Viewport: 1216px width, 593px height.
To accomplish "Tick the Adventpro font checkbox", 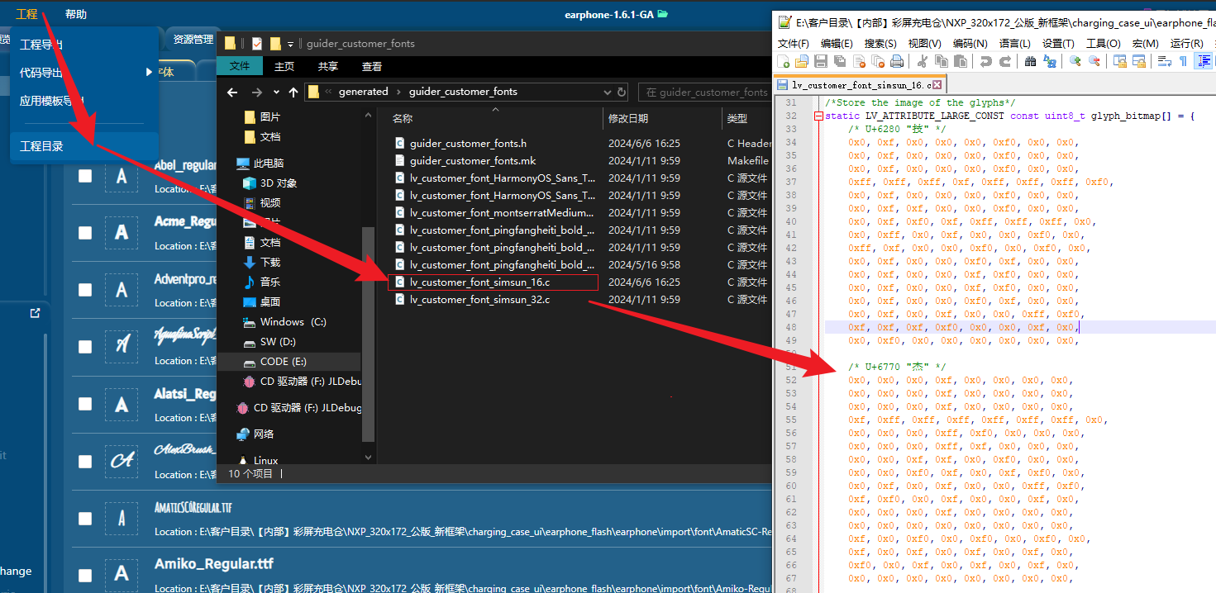I will coord(85,290).
